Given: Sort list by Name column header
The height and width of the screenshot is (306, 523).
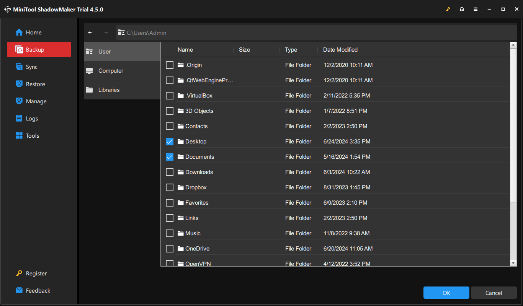Looking at the screenshot, I should click(185, 50).
